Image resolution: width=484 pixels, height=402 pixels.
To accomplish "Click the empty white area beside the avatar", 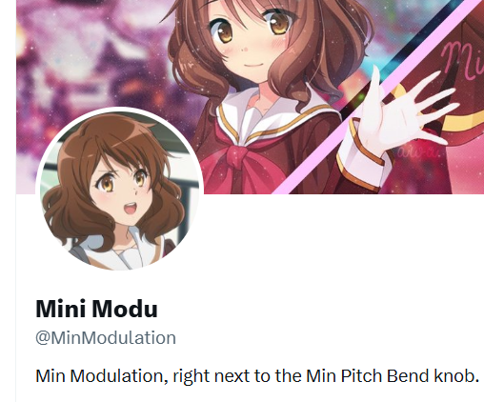I will (343, 241).
